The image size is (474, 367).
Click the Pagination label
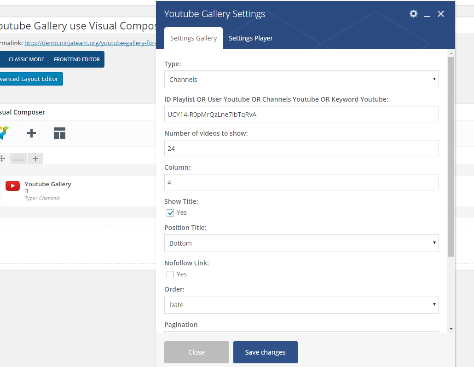181,325
